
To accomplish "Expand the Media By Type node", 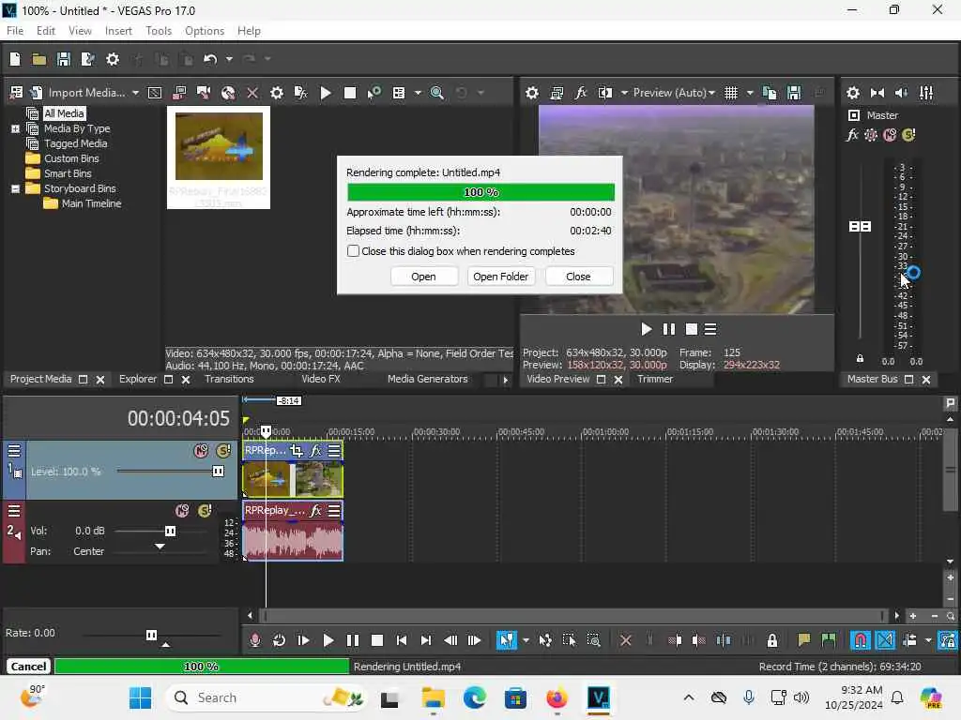I will coord(15,128).
